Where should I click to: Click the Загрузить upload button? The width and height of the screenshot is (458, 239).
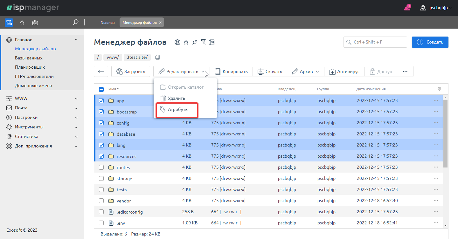tap(131, 72)
